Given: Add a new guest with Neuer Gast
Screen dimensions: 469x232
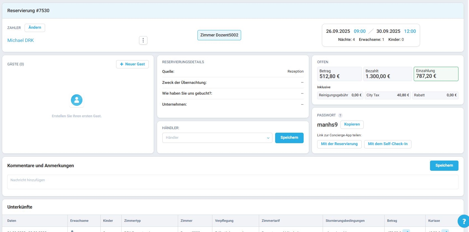Looking at the screenshot, I should (x=132, y=64).
